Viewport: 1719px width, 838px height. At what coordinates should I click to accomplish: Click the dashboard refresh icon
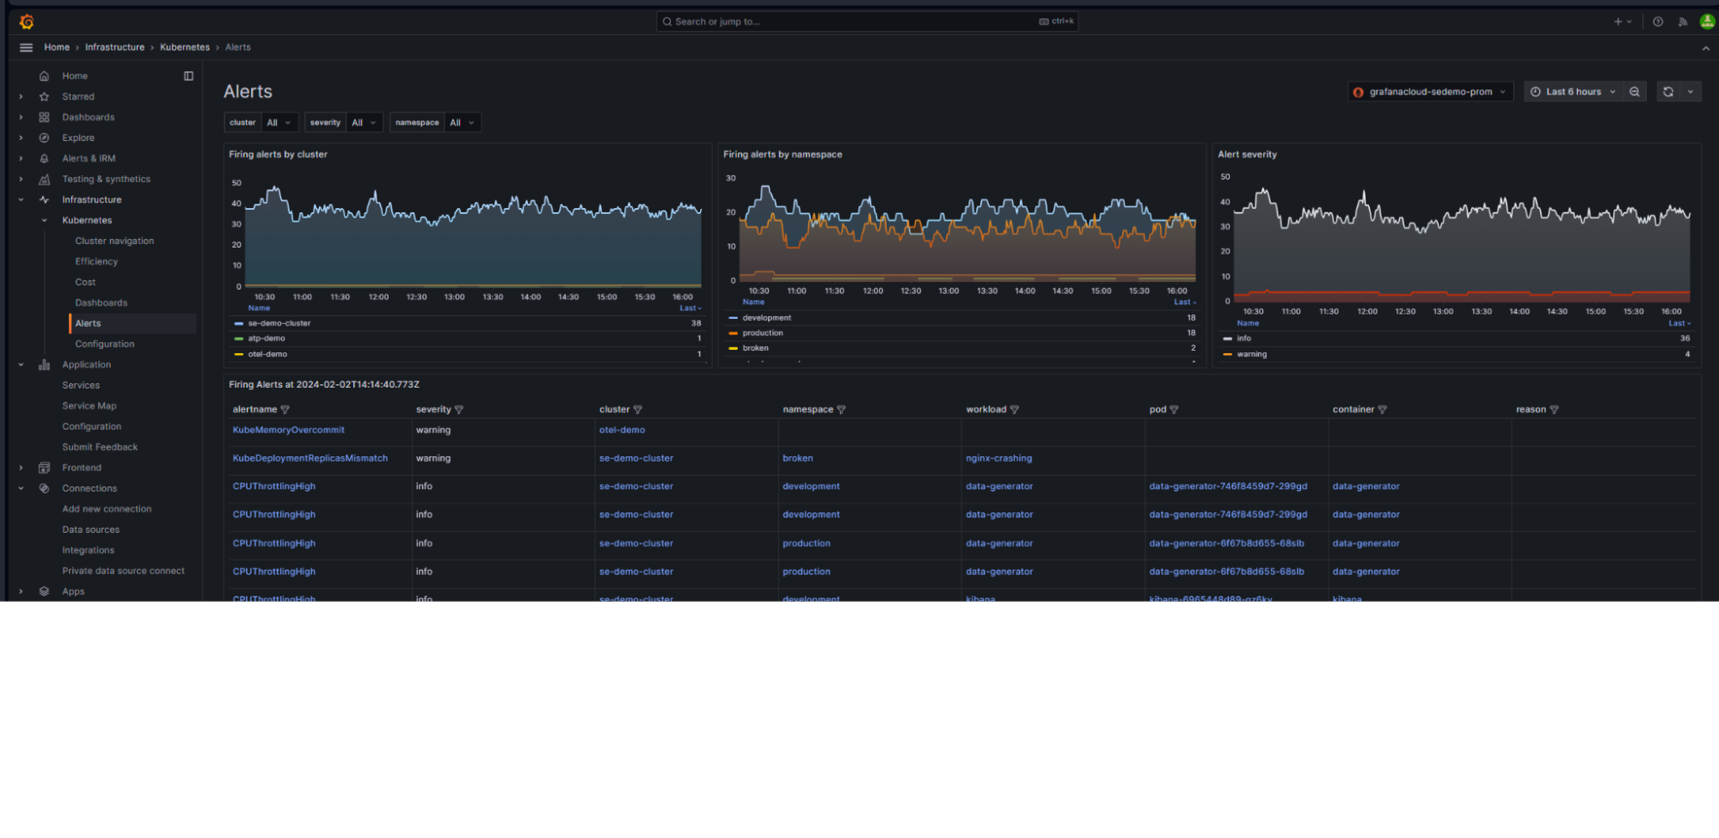[x=1667, y=91]
